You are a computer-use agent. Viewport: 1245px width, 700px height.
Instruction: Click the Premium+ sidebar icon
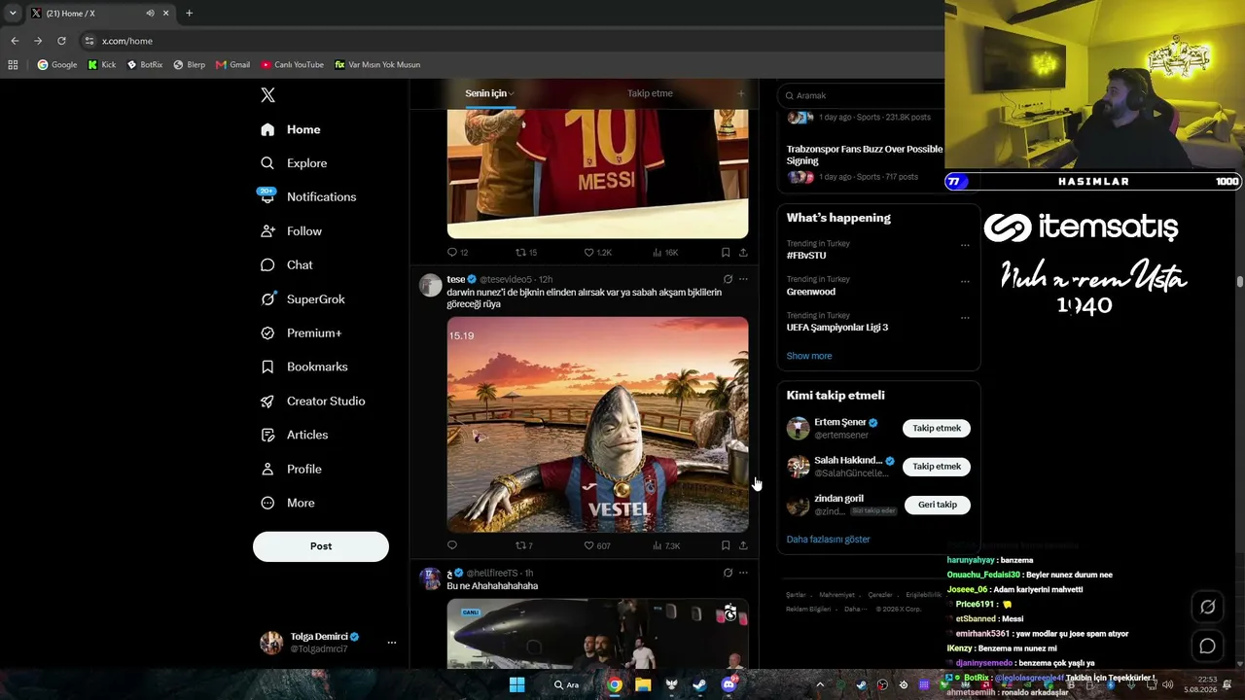click(x=267, y=333)
